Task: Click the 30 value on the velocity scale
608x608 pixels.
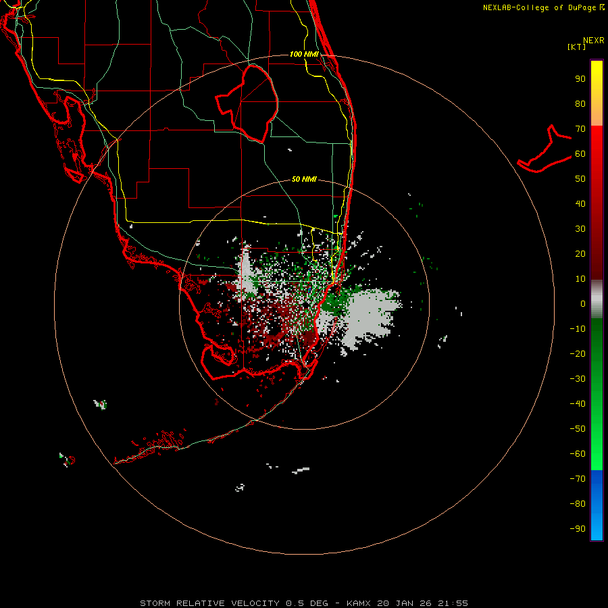Action: point(580,229)
